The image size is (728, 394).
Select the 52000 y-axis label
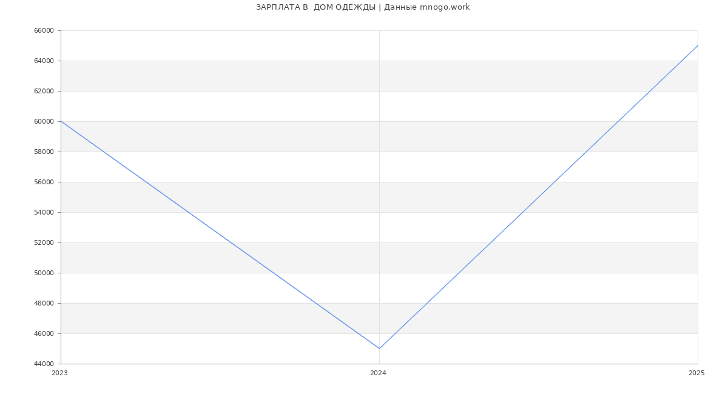click(x=44, y=242)
